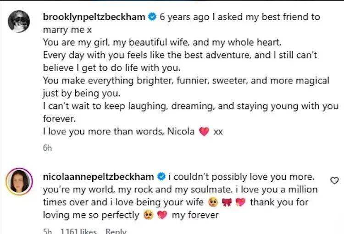Click the sparkling heart emoji before 'thank you'
This screenshot has width=344, height=234.
point(240,202)
